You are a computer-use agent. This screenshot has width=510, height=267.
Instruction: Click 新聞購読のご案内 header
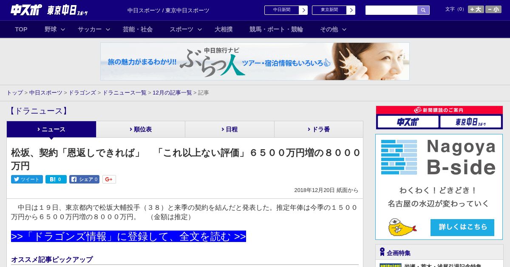tap(439, 110)
